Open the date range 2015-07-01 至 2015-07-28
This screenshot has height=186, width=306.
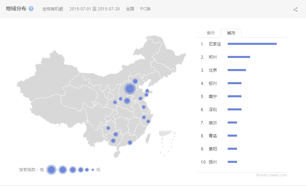95,9
